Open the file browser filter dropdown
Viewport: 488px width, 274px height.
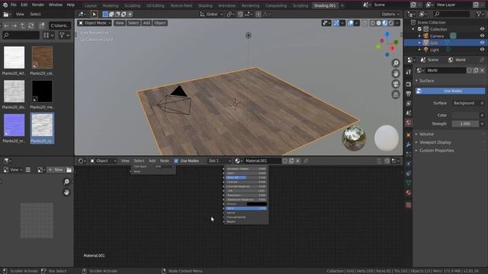pyautogui.click(x=64, y=35)
